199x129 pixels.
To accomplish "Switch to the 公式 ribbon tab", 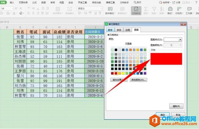I will point(34,2).
